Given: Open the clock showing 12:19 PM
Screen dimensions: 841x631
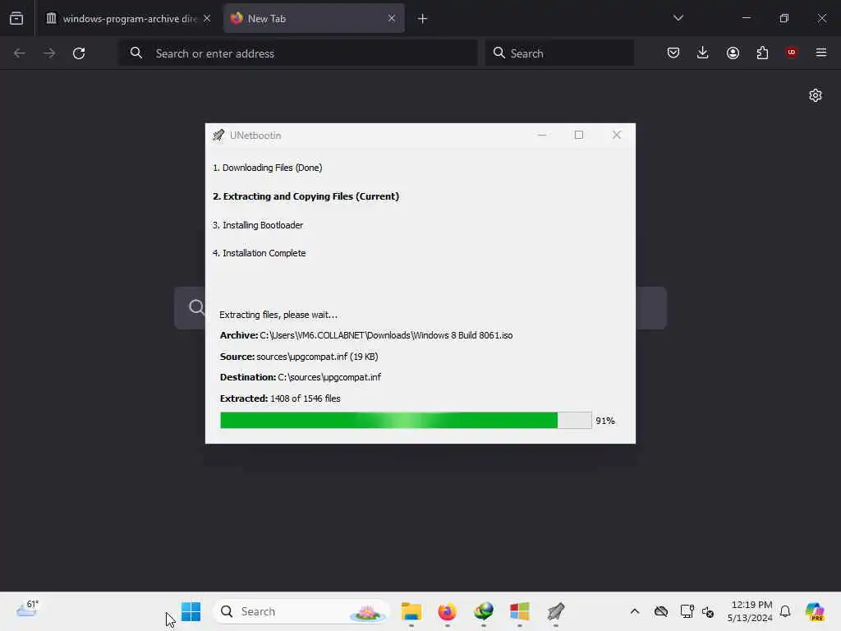Looking at the screenshot, I should coord(750,611).
